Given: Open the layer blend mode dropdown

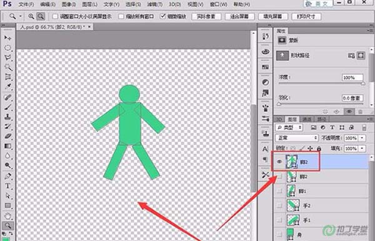Looking at the screenshot, I should [x=296, y=138].
